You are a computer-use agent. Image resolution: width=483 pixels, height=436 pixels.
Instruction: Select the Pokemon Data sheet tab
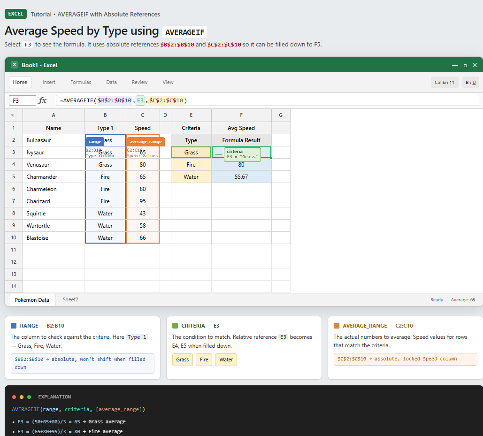32,300
